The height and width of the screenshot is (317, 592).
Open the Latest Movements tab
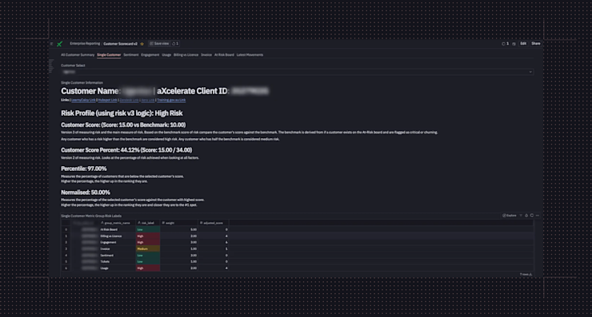250,55
